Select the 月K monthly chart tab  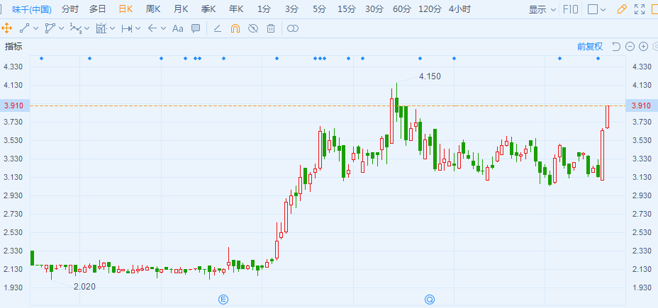point(181,9)
